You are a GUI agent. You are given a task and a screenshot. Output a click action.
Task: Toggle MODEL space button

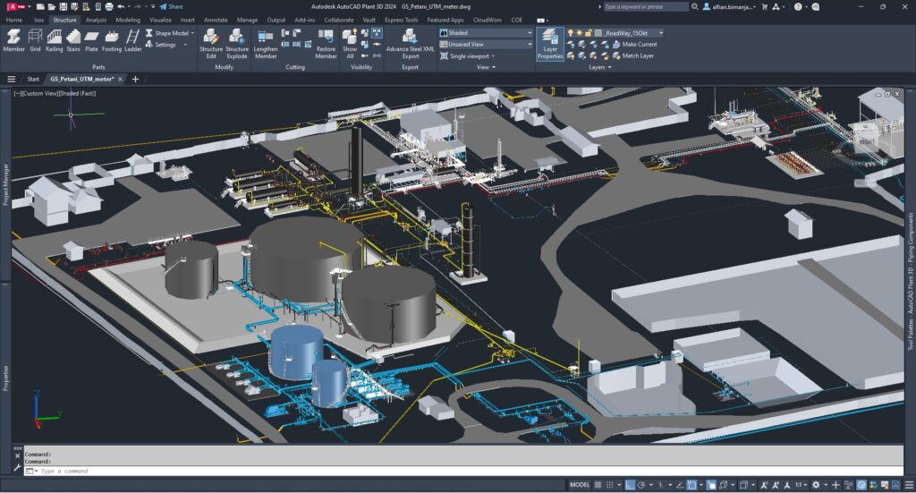coord(580,485)
